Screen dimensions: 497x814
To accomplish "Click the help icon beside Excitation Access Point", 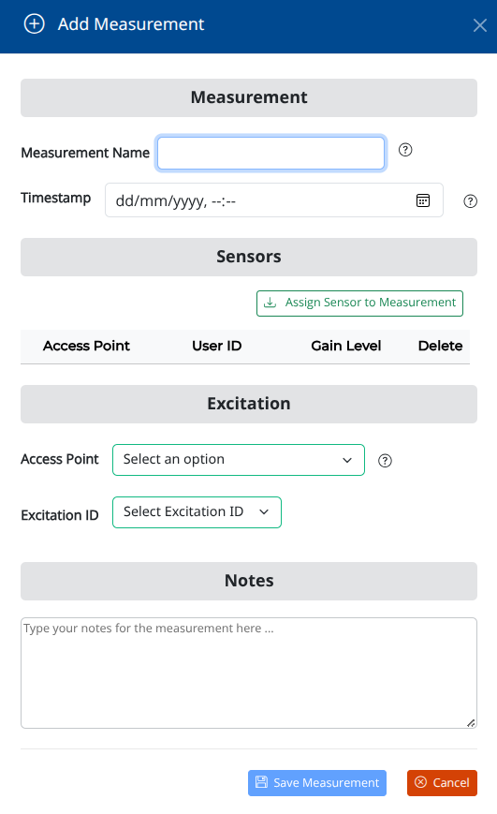I will (x=385, y=461).
